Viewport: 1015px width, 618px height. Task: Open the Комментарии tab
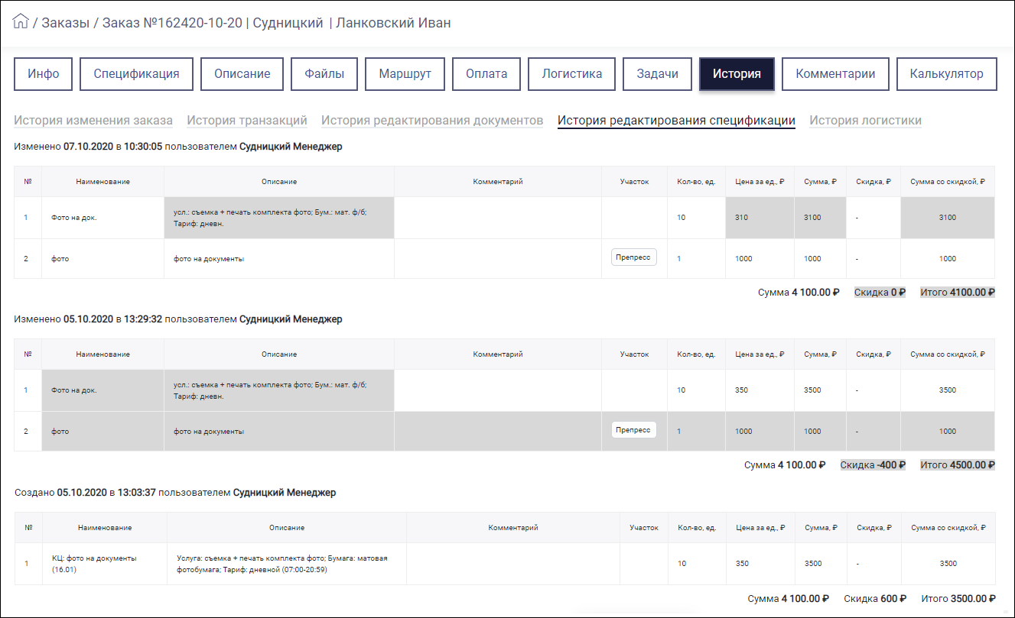[x=835, y=74]
